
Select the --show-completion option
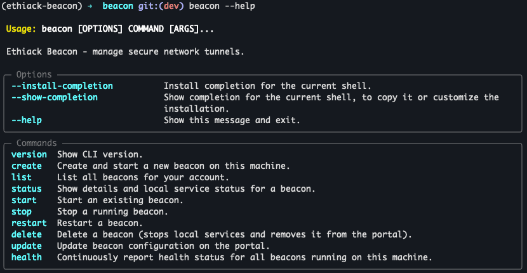point(55,98)
